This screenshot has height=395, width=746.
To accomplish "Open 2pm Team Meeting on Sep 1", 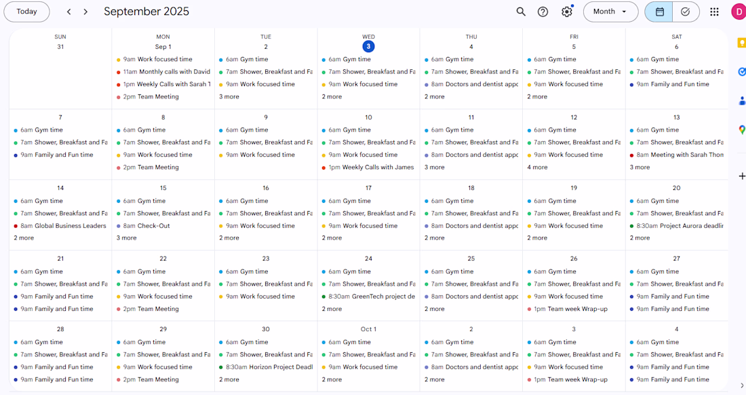I will (x=163, y=96).
